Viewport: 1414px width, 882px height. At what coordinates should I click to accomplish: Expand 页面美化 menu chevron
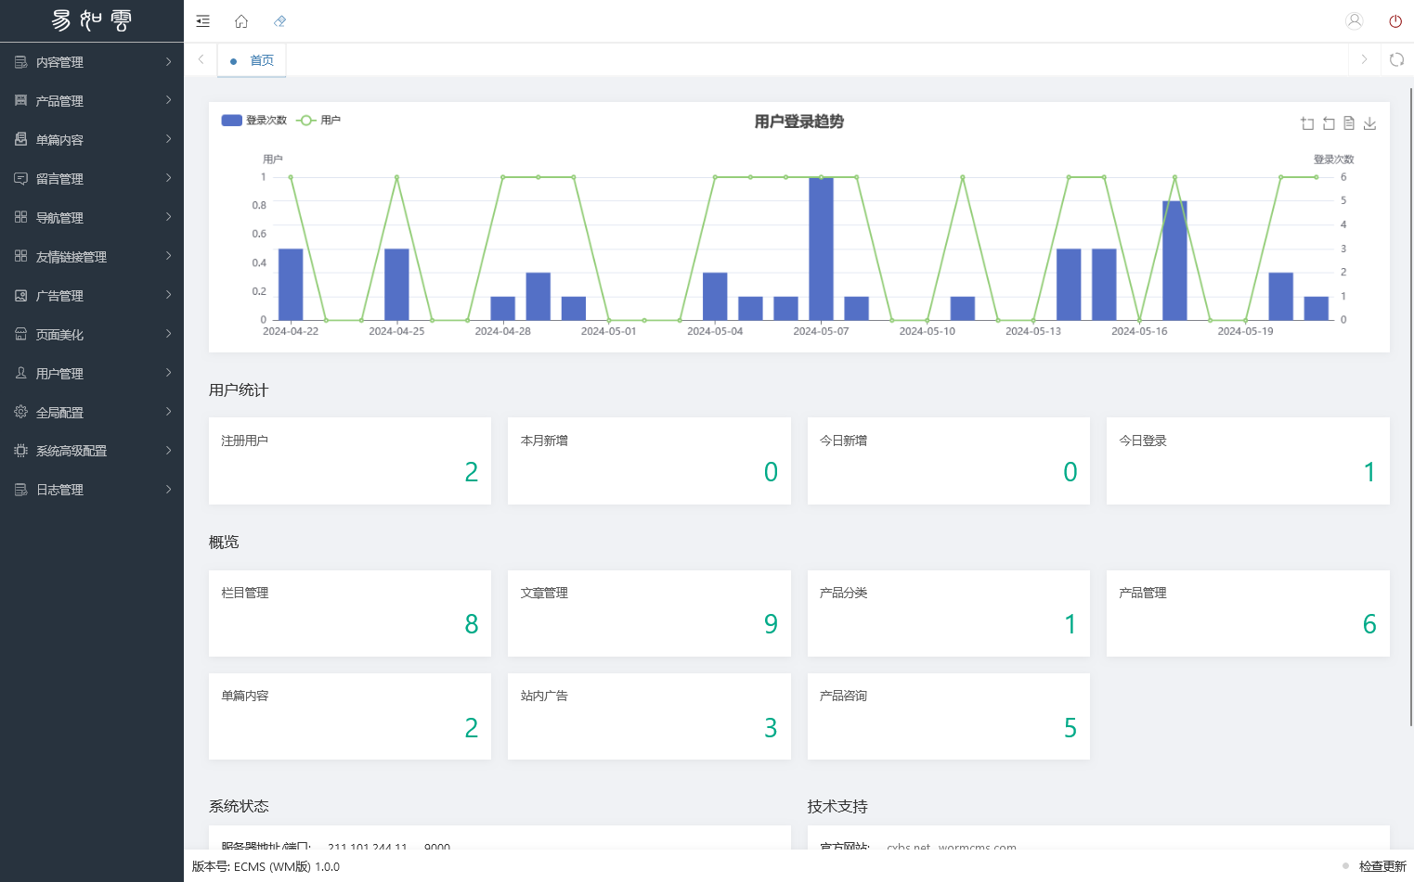coord(168,333)
